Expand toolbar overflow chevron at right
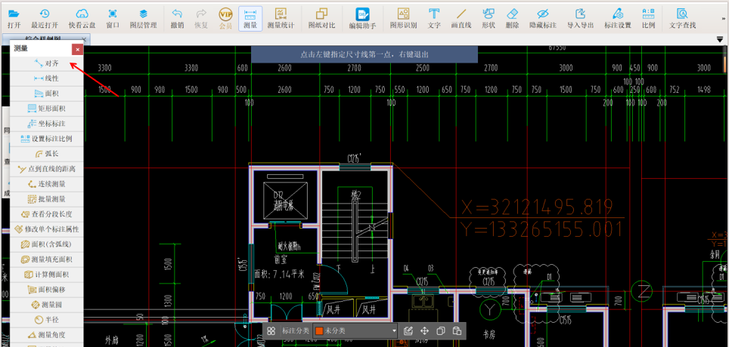This screenshot has height=347, width=729. pos(724,17)
